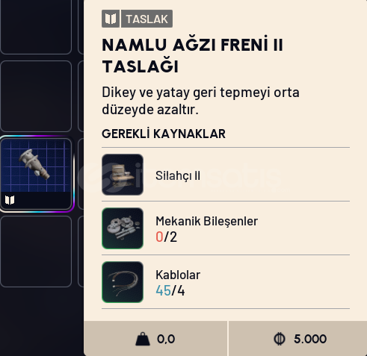
Task: Select the empty slot above the blueprint
Action: [x=36, y=96]
